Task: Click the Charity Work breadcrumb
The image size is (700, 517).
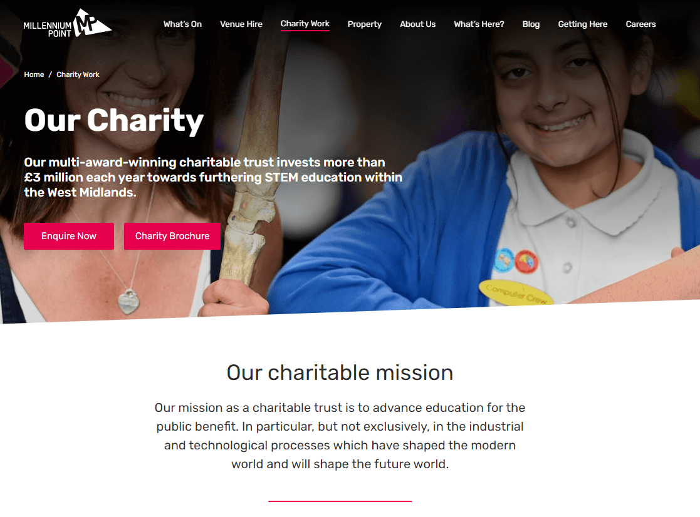Action: pyautogui.click(x=78, y=74)
